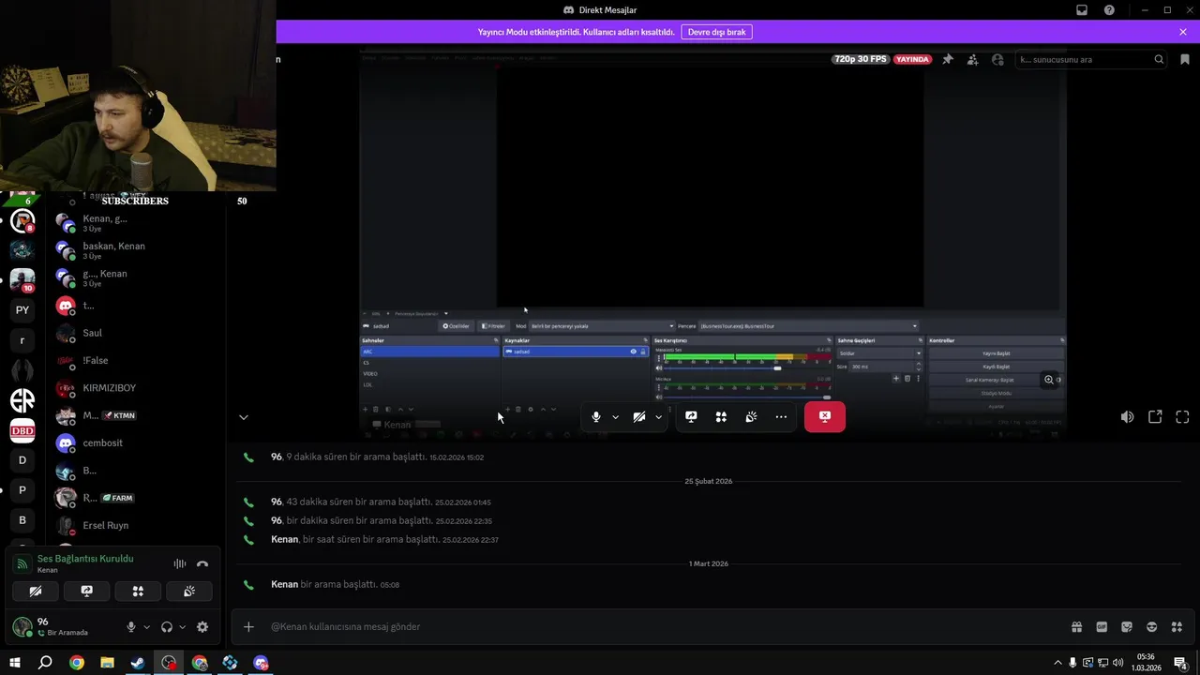
Task: Add friends to the DM icon
Action: 972,59
